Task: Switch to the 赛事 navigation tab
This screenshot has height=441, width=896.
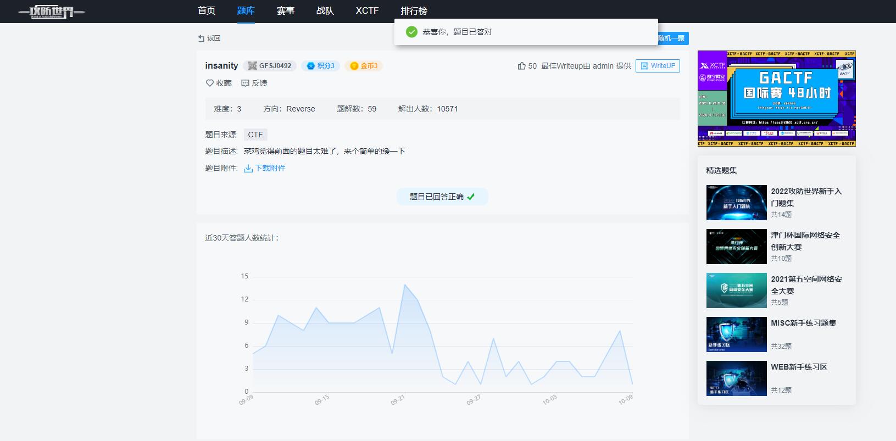Action: pos(286,11)
